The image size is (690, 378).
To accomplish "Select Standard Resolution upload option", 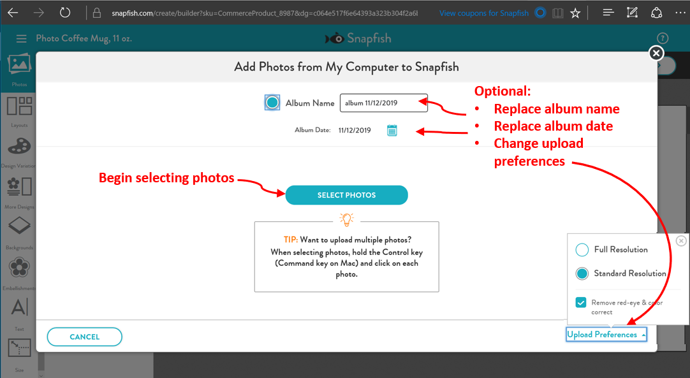I will click(x=582, y=273).
